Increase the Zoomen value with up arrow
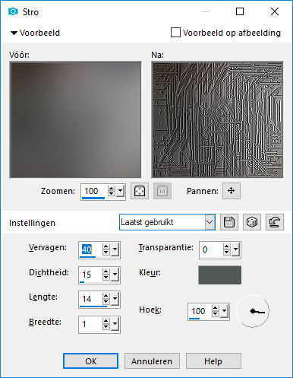Image resolution: width=293 pixels, height=378 pixels. click(111, 188)
